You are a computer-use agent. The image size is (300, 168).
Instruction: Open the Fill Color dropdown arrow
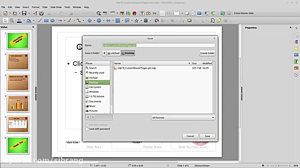pos(34,21)
